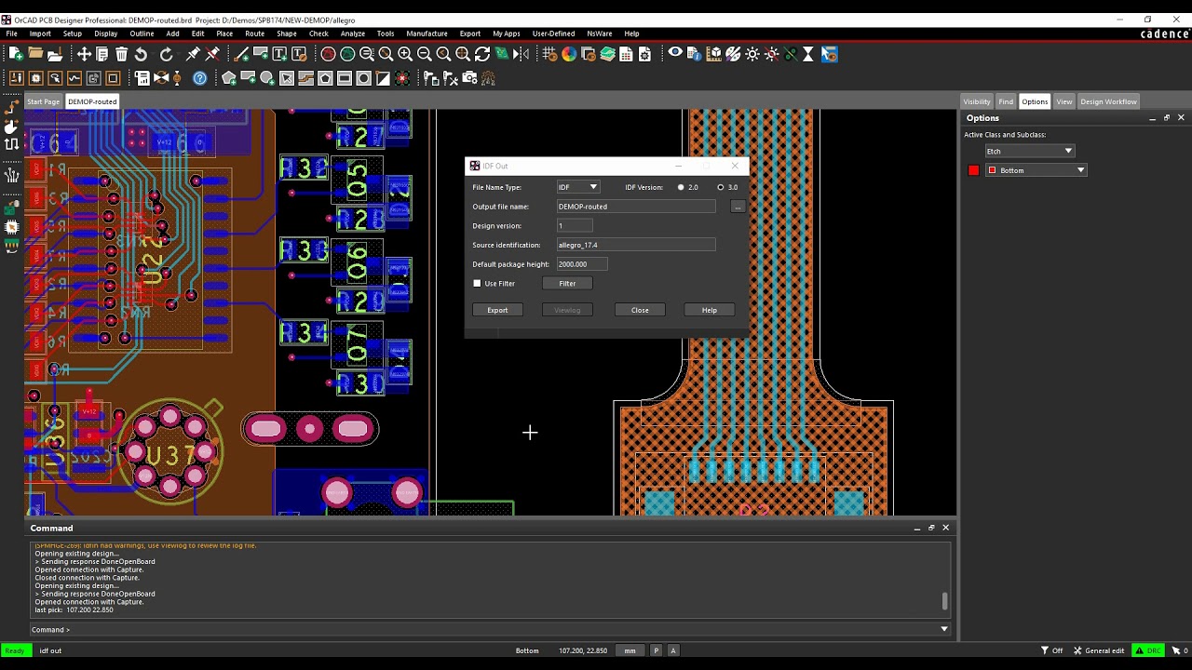Click the 3D ruler cube icon

[713, 55]
